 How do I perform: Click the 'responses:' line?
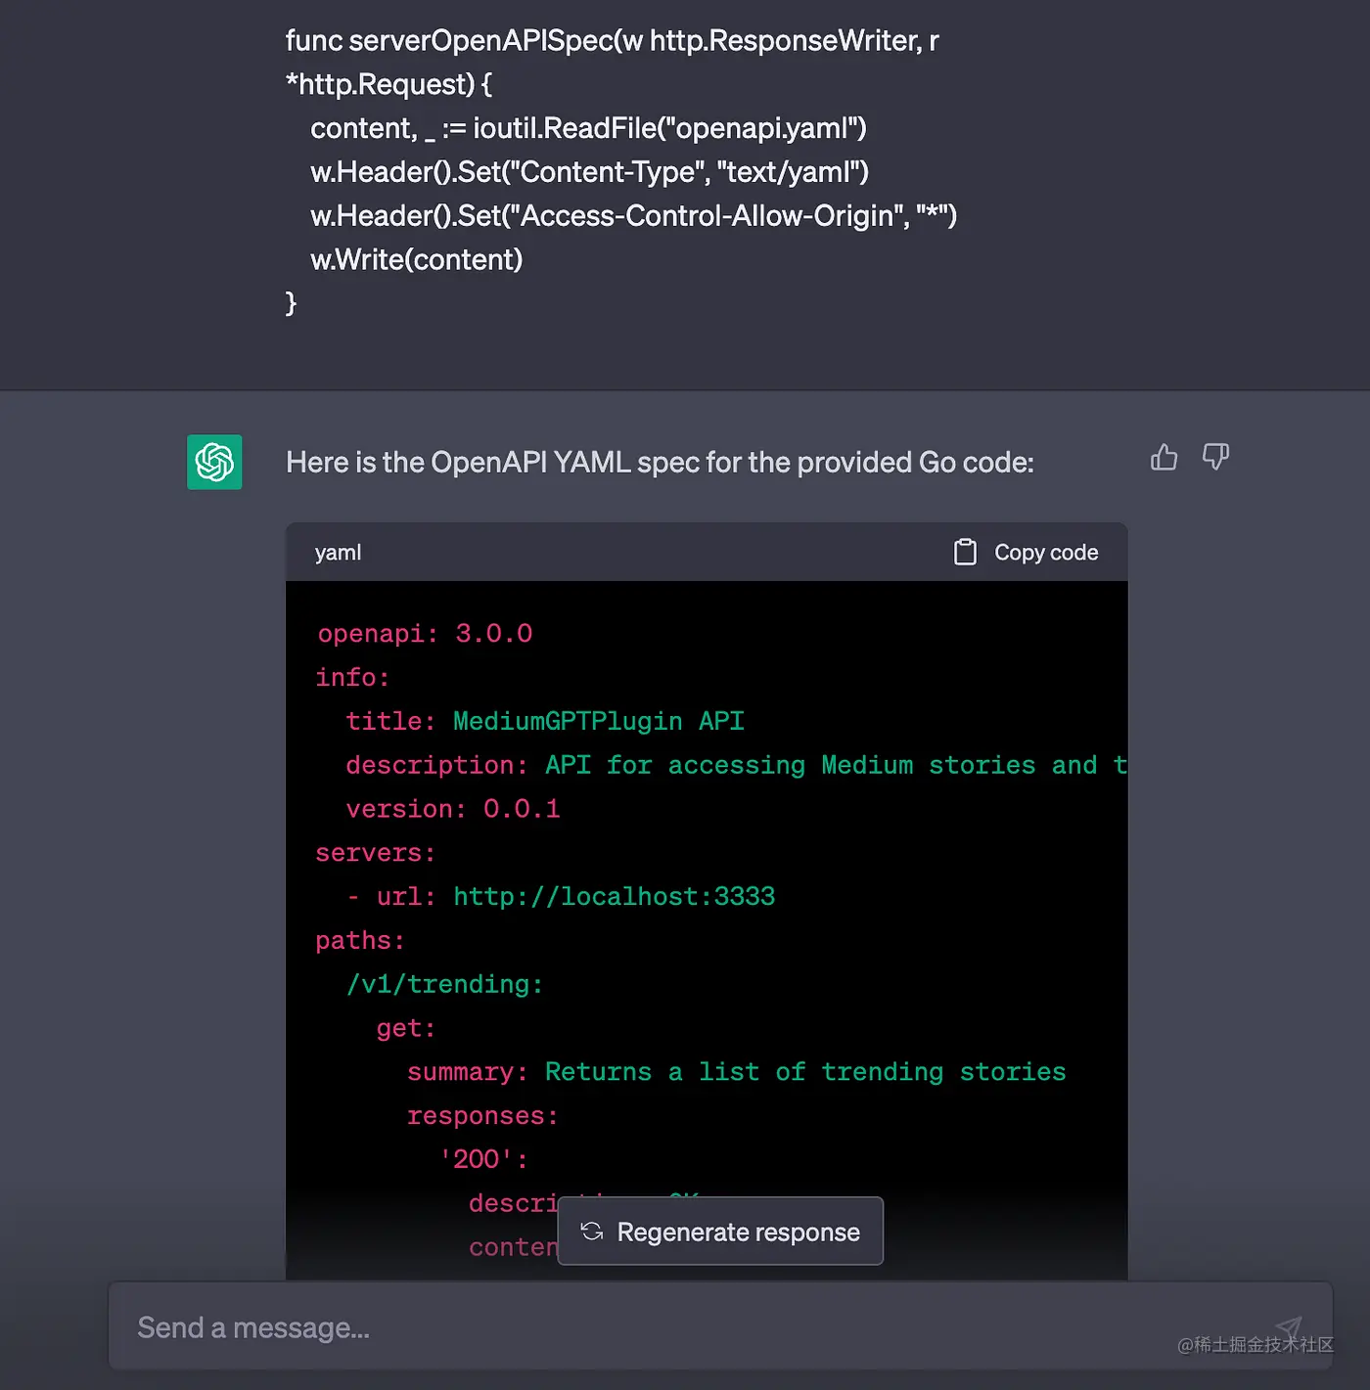tap(483, 1116)
